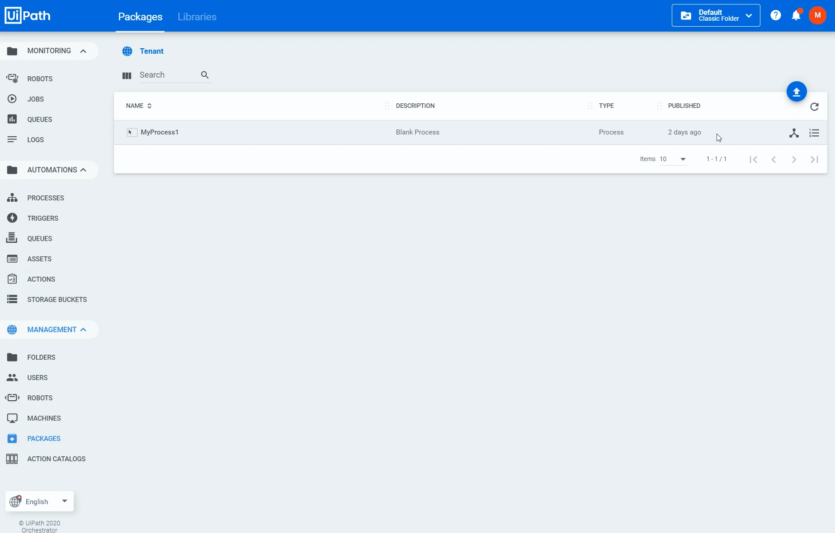Image resolution: width=835 pixels, height=533 pixels.
Task: Click the Automations Queues stack icon
Action: pyautogui.click(x=12, y=238)
